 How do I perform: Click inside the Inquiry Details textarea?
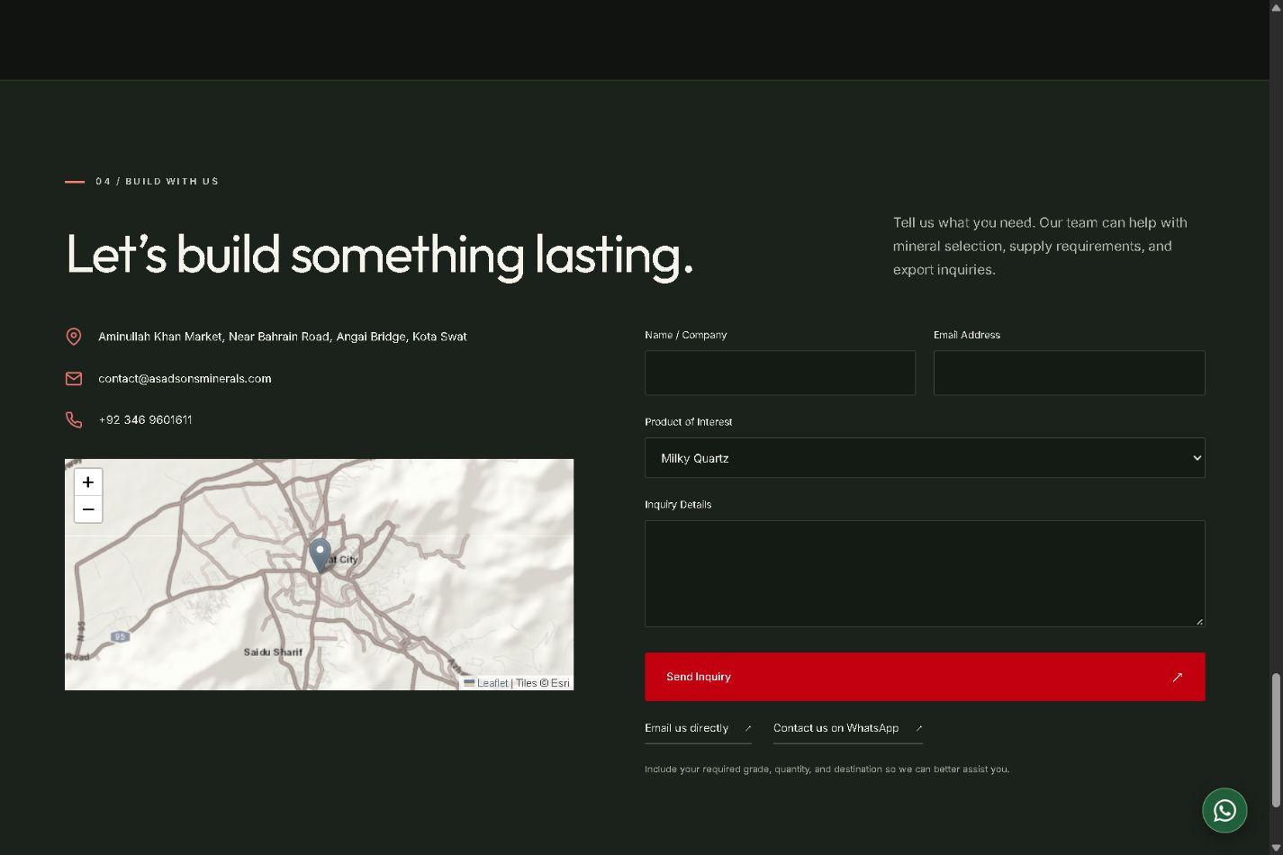pyautogui.click(x=925, y=573)
